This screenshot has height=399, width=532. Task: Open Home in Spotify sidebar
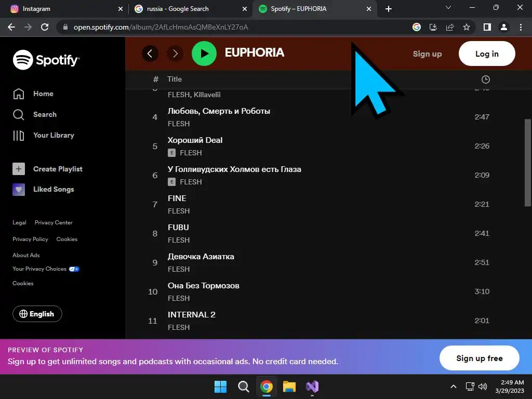[33, 94]
